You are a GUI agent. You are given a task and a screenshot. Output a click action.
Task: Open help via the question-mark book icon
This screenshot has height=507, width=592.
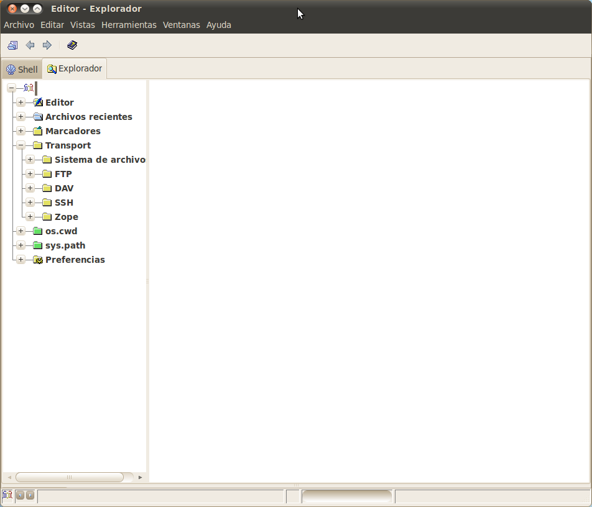pos(72,45)
